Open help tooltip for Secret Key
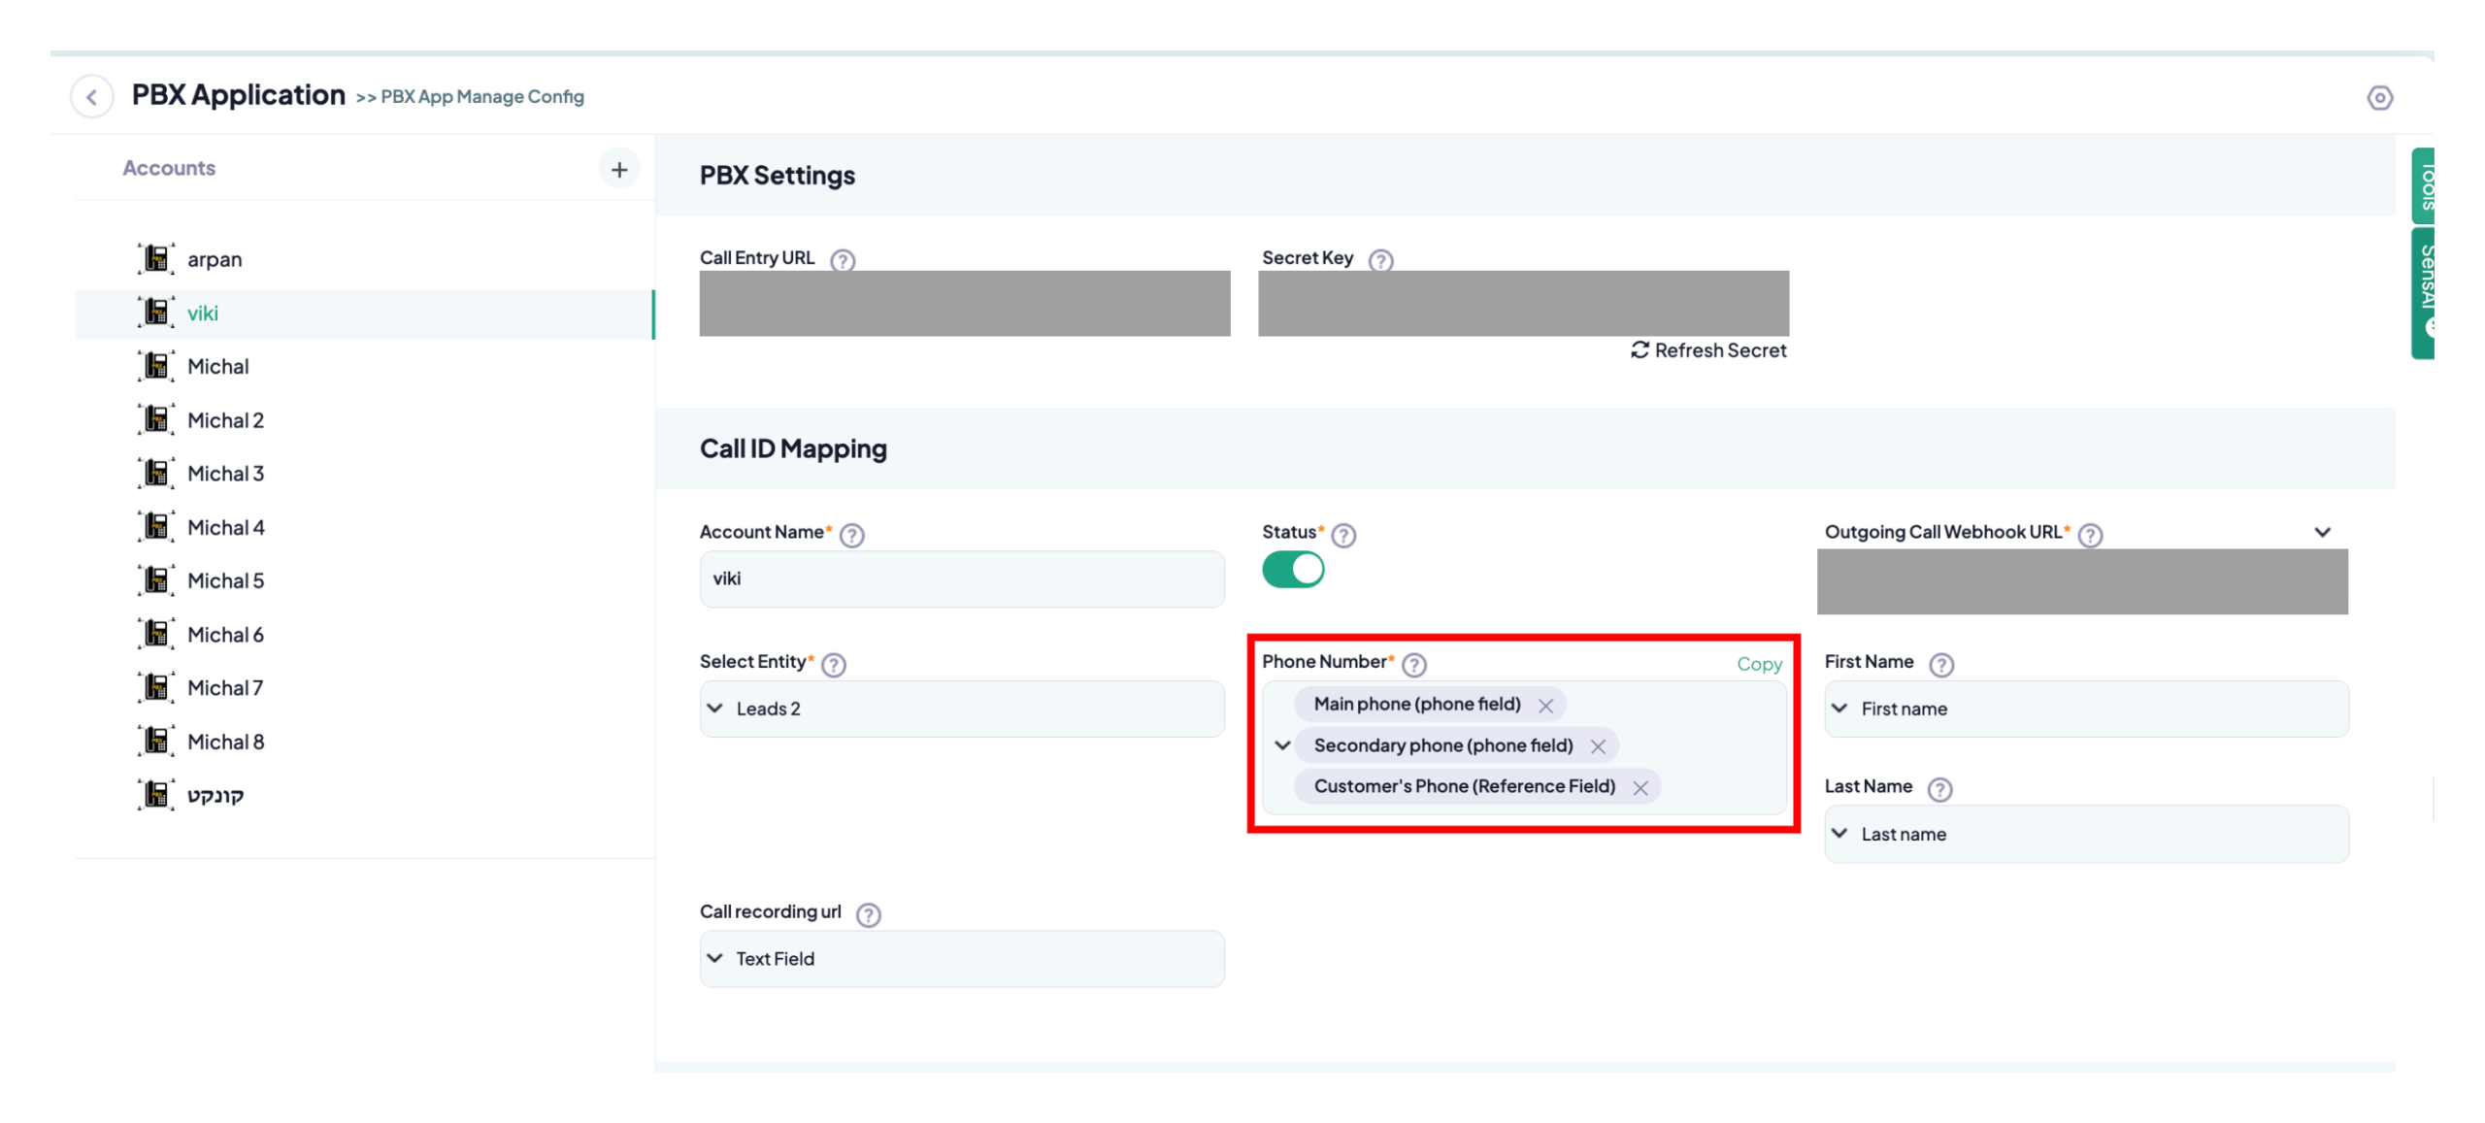2485x1123 pixels. pos(1379,259)
